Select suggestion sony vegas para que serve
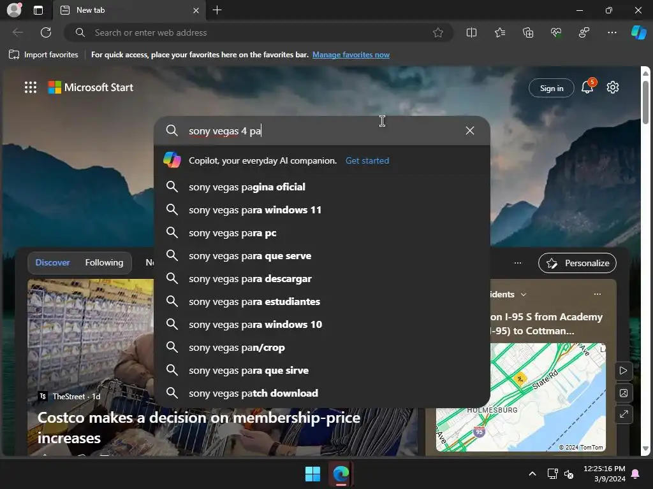Viewport: 653px width, 489px height. pos(321,256)
